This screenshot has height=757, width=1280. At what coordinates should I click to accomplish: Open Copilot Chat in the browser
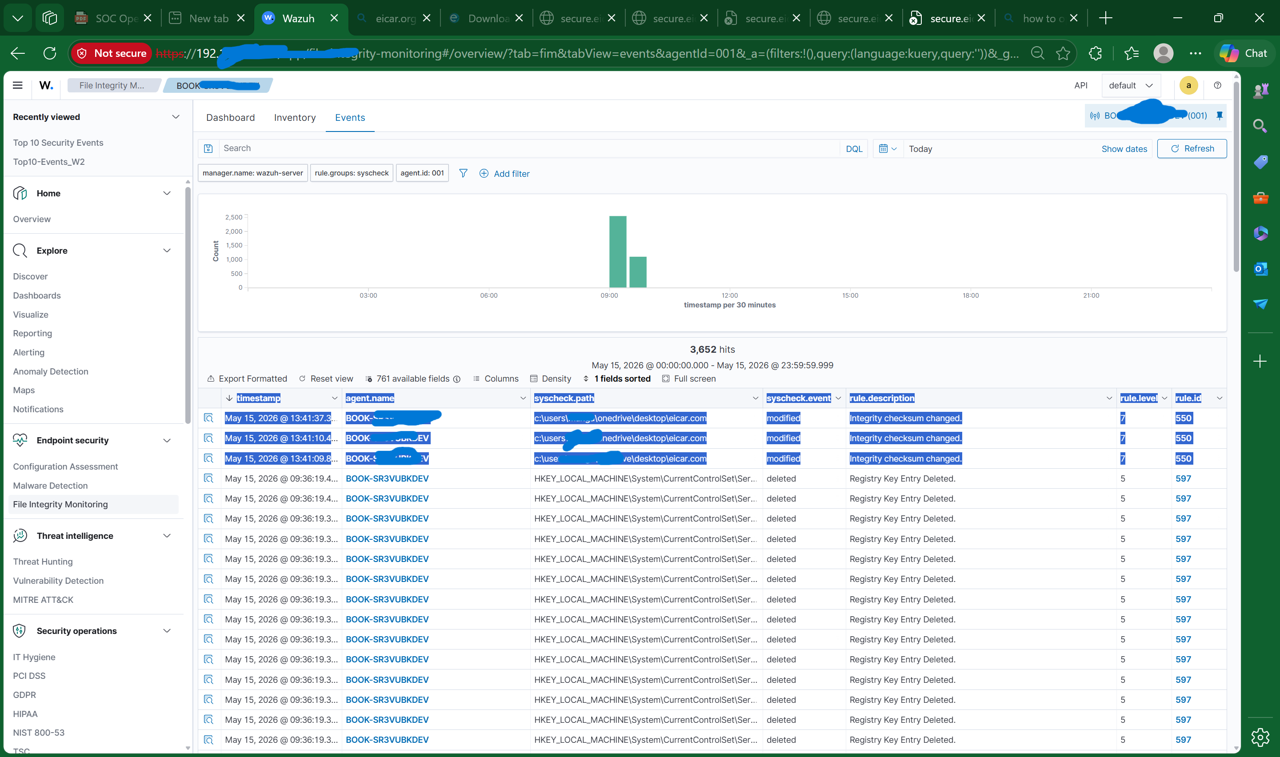[1244, 53]
